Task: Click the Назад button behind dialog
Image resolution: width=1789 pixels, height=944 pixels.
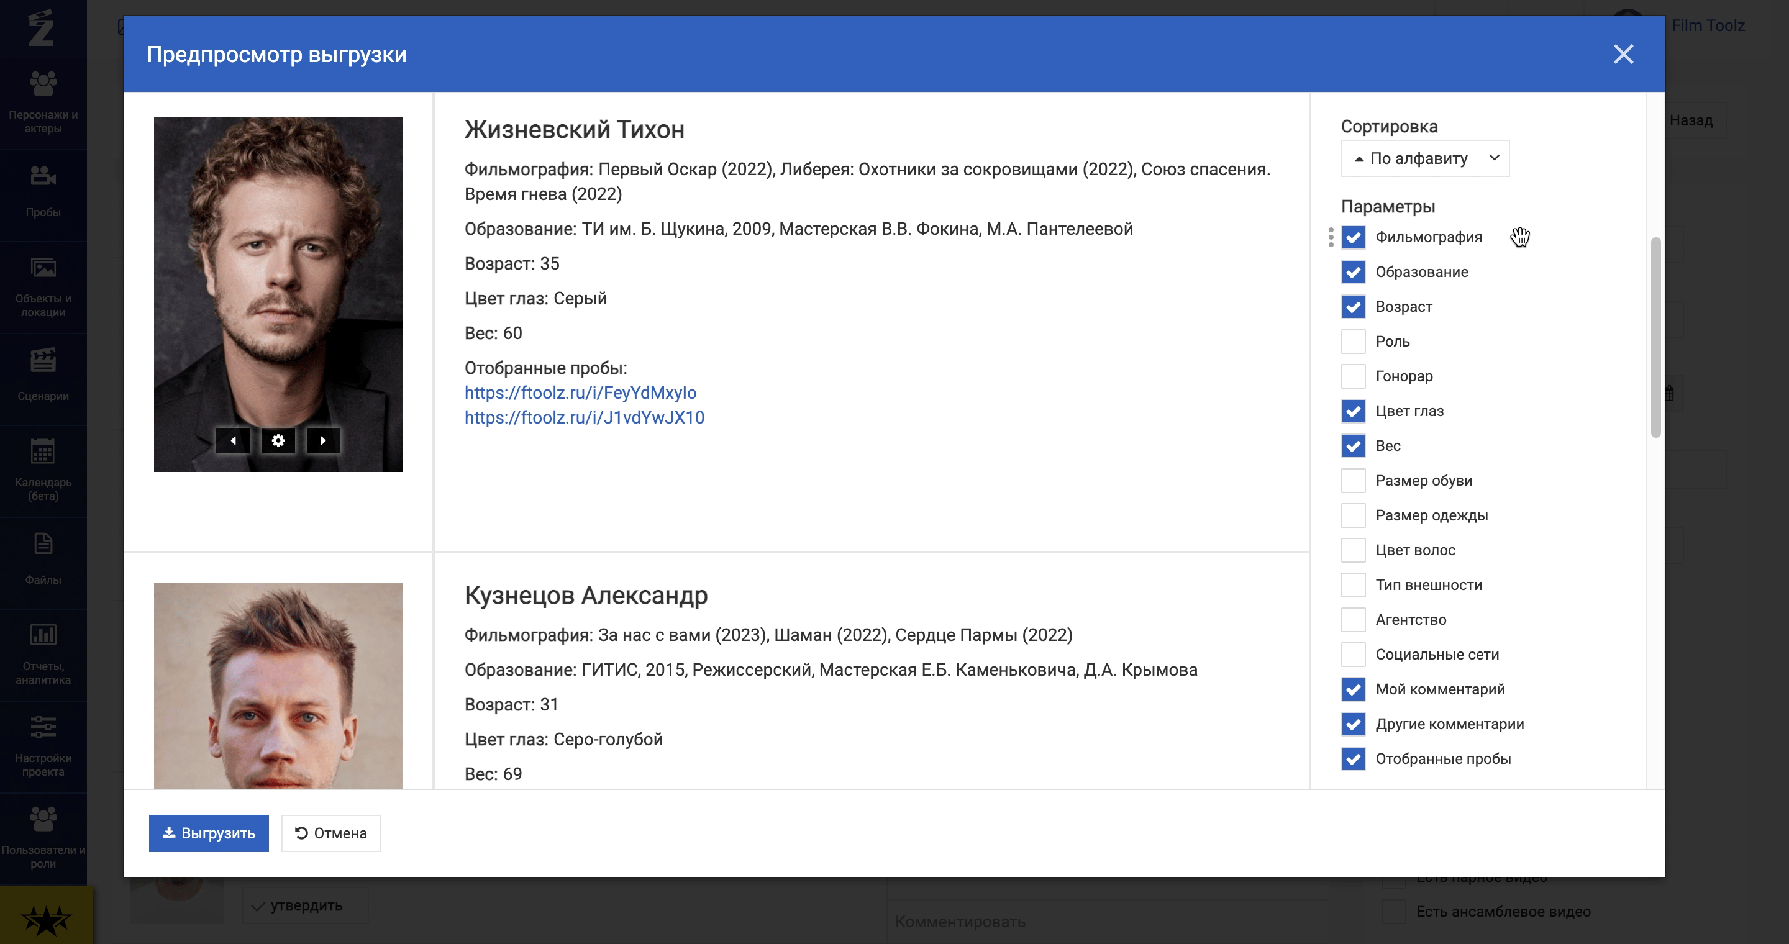Action: [1691, 120]
